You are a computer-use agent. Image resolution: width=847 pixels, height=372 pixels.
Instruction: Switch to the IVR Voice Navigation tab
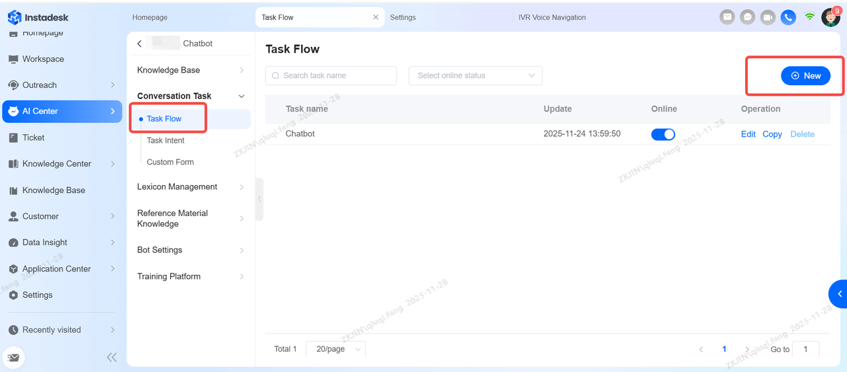click(x=552, y=17)
